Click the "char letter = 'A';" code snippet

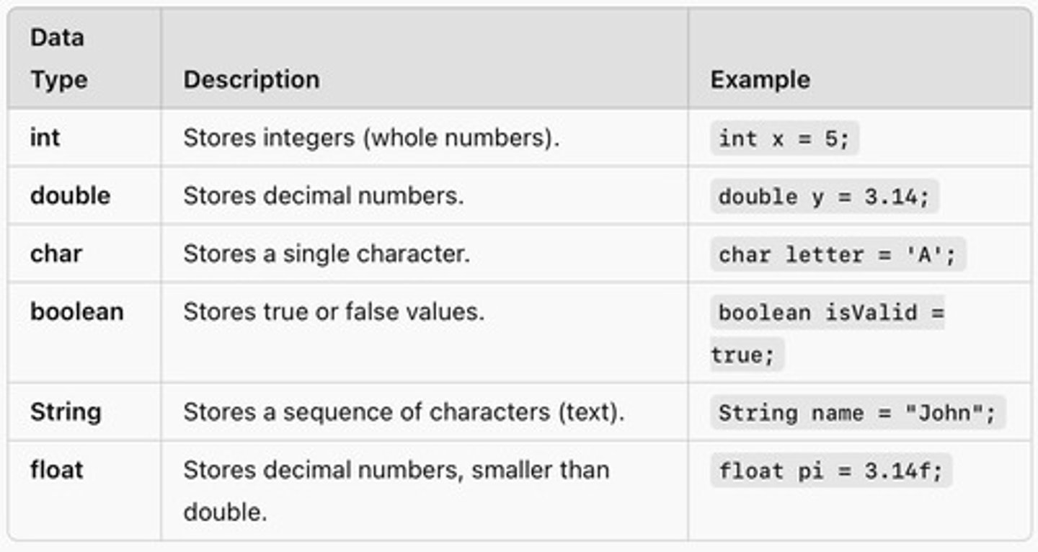[x=837, y=254]
